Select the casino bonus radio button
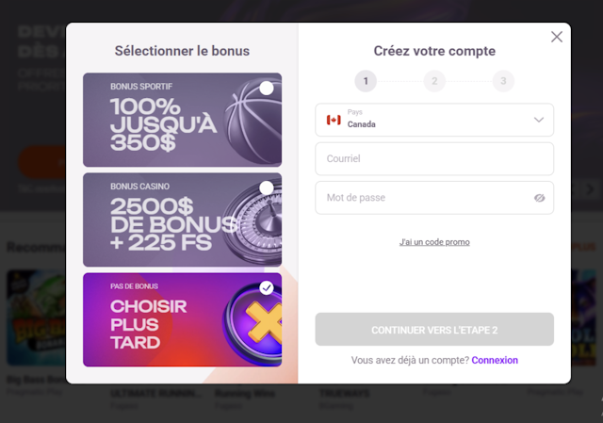The height and width of the screenshot is (423, 603). pos(267,188)
